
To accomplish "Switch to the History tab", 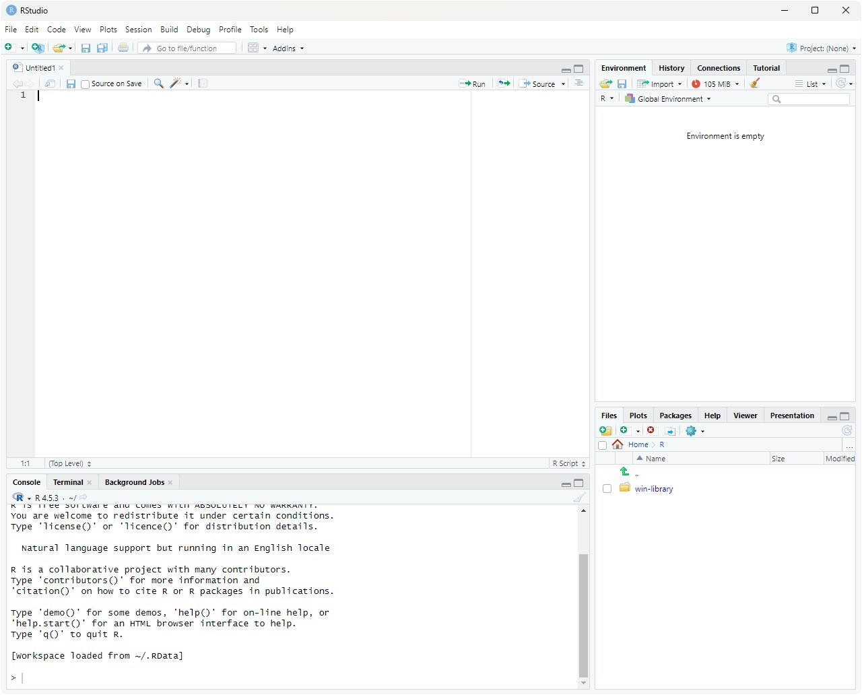I will pyautogui.click(x=671, y=68).
